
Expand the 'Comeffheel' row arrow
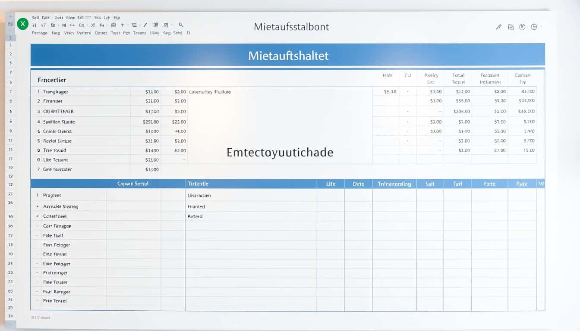pyautogui.click(x=38, y=216)
